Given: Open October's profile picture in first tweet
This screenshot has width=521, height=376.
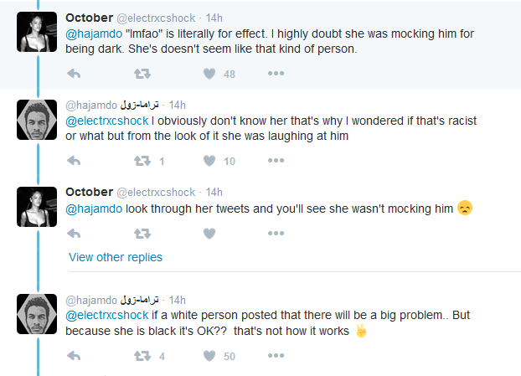Looking at the screenshot, I should coord(37,32).
